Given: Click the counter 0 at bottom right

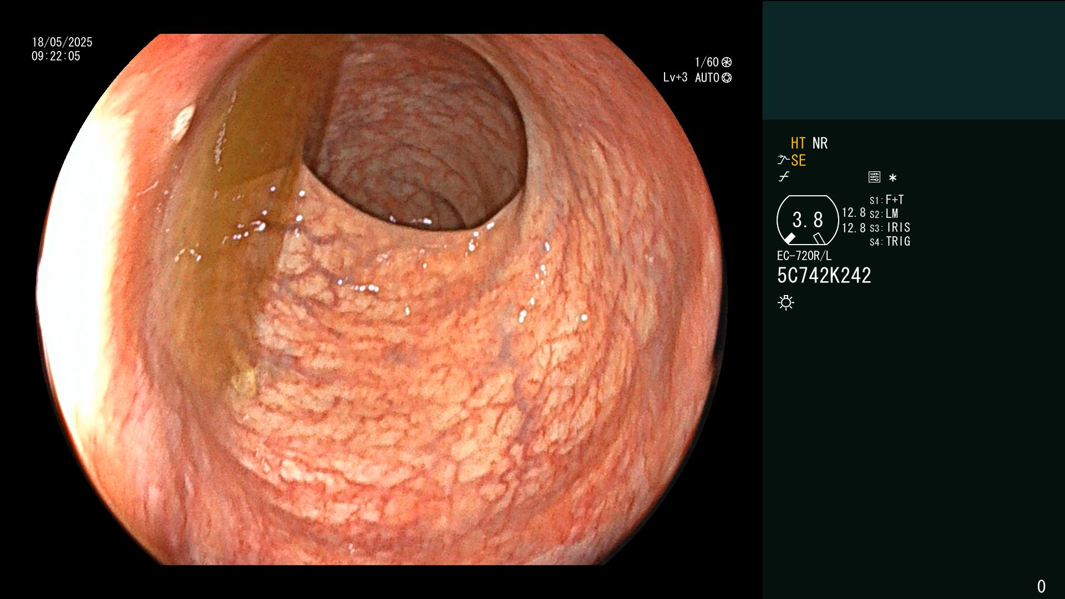Looking at the screenshot, I should point(1041,586).
